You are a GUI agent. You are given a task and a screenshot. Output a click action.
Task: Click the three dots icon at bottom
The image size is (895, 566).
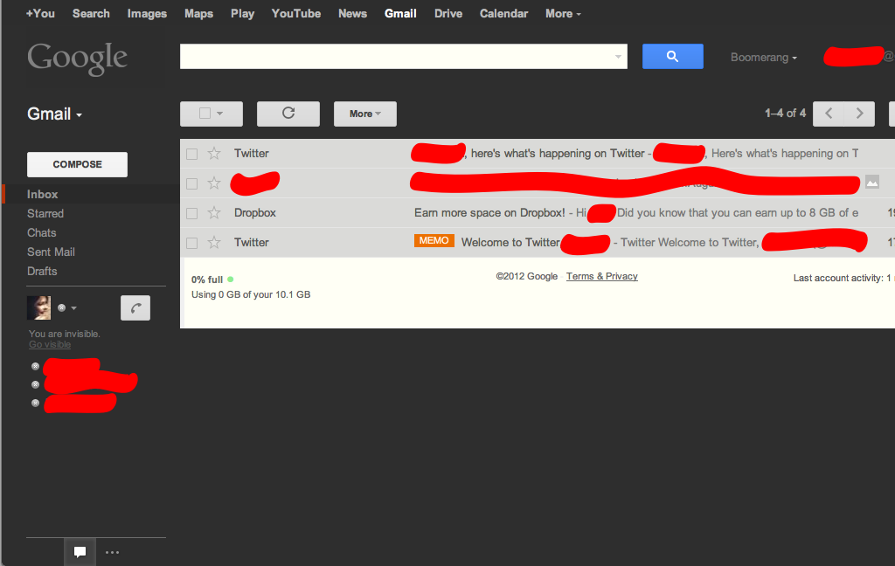click(x=113, y=552)
